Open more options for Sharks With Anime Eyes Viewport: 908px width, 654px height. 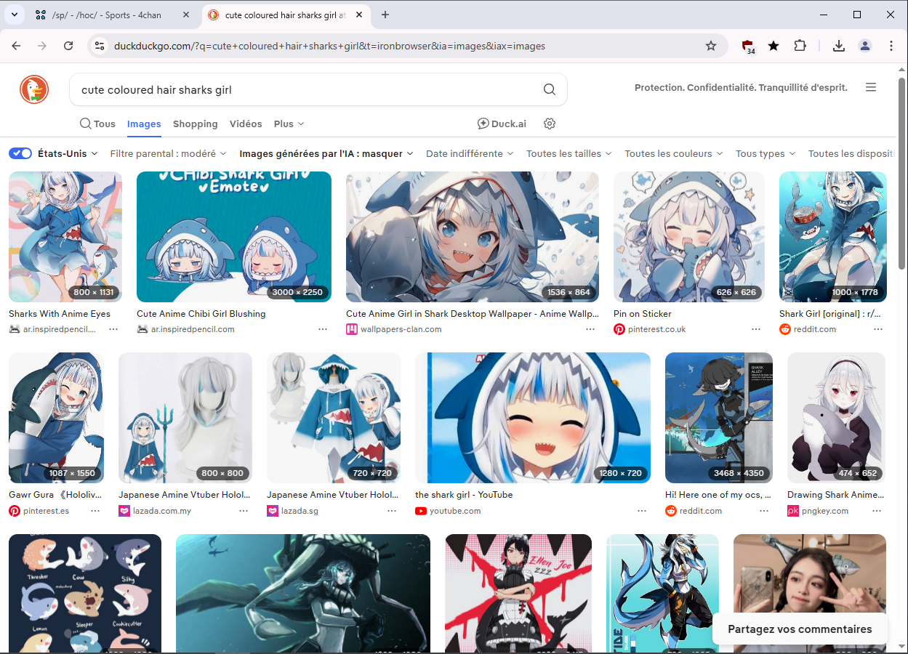[x=113, y=329]
